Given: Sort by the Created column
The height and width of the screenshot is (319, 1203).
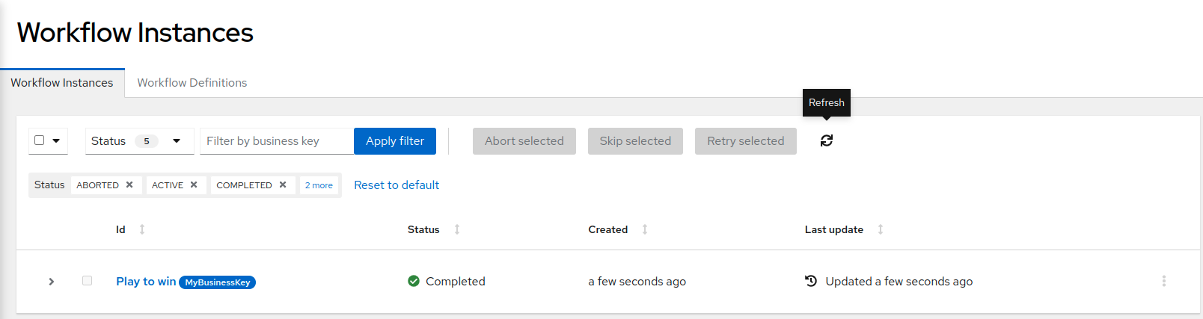Looking at the screenshot, I should [645, 229].
